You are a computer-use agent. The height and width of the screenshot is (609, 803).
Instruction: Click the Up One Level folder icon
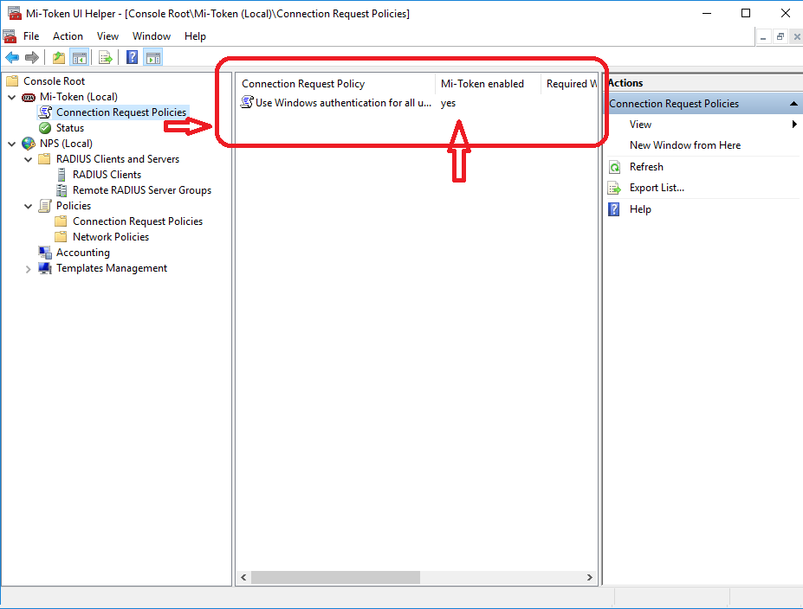(x=59, y=58)
